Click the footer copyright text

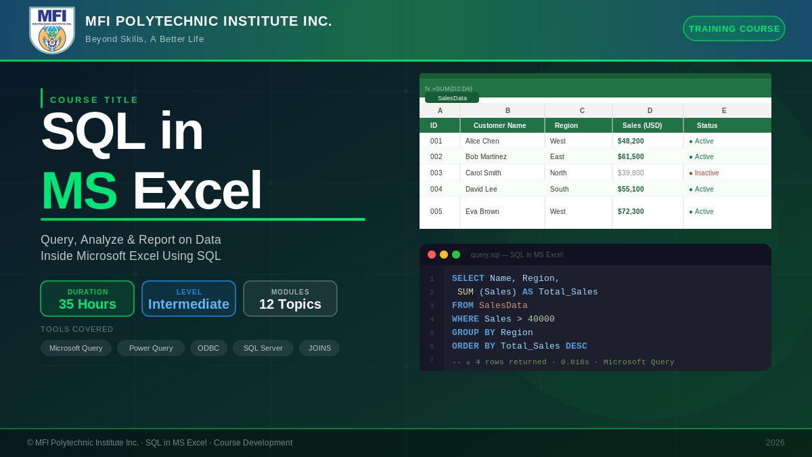pyautogui.click(x=160, y=443)
